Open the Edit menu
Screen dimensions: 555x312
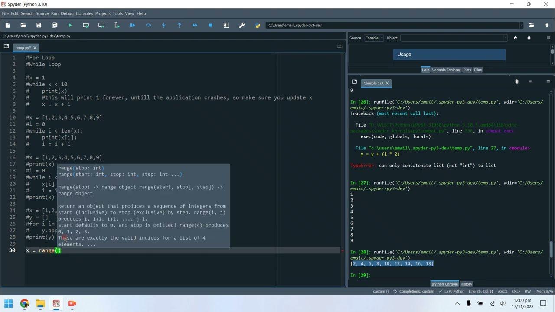click(15, 13)
